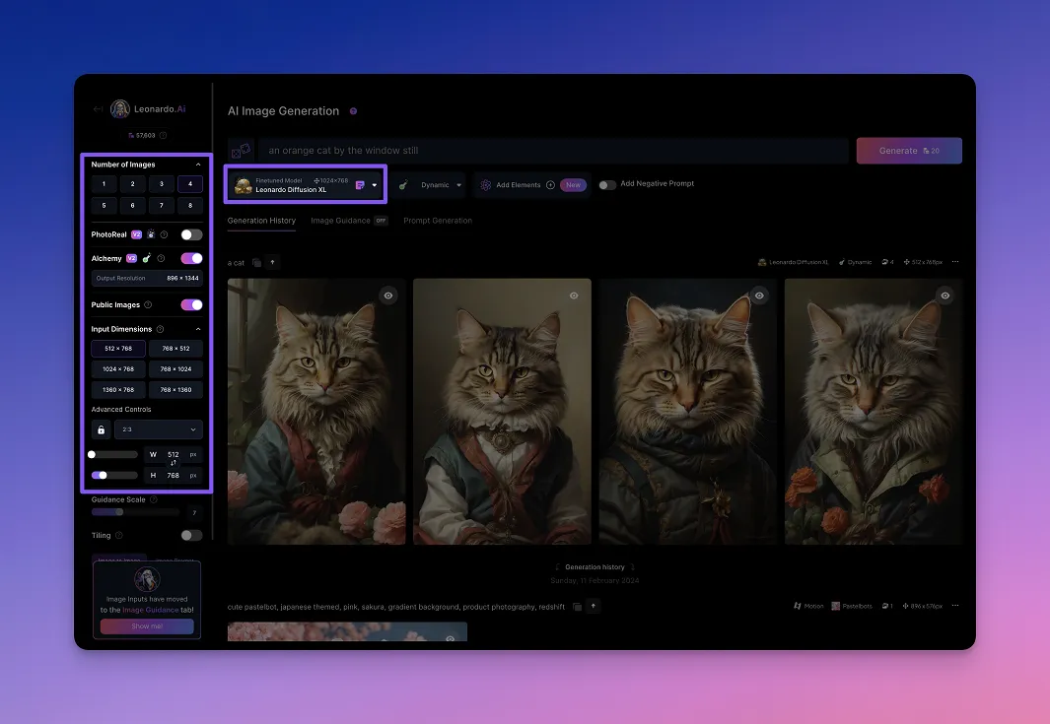Click the Generate button
This screenshot has width=1050, height=724.
(909, 151)
